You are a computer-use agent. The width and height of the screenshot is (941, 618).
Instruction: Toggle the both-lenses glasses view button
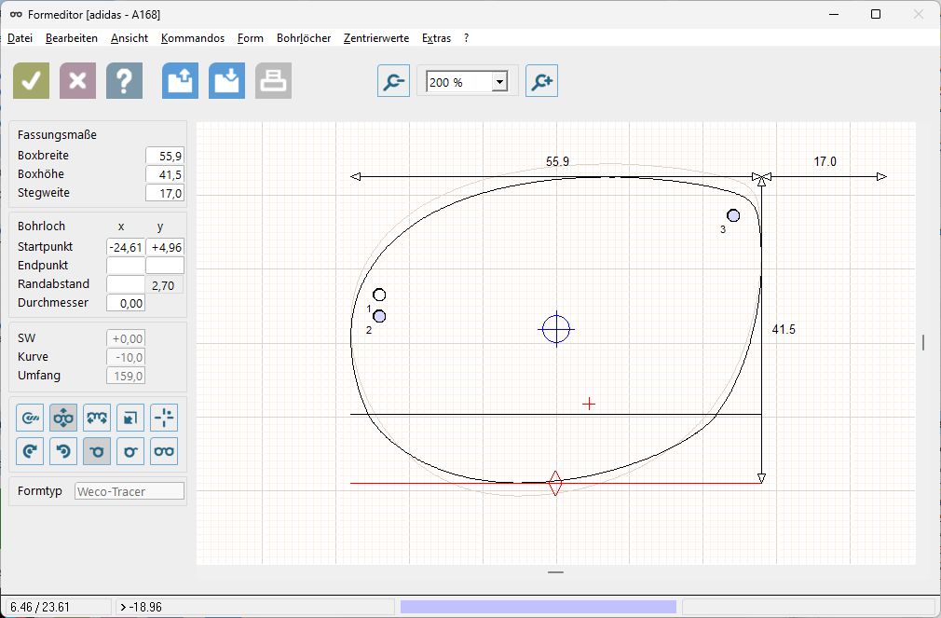(164, 451)
